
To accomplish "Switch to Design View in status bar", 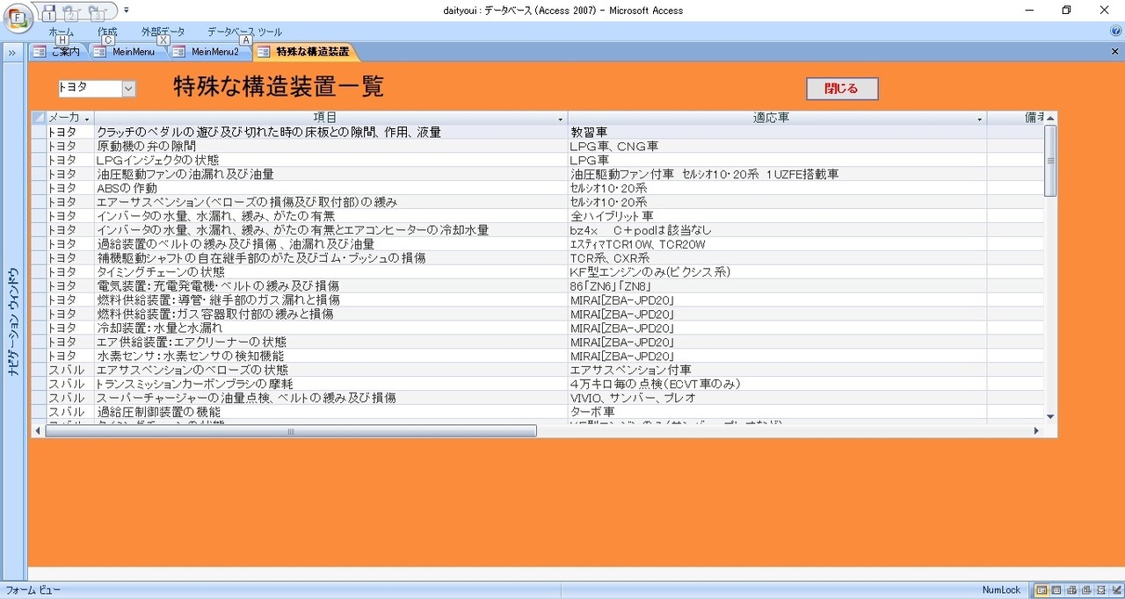I will point(1116,590).
